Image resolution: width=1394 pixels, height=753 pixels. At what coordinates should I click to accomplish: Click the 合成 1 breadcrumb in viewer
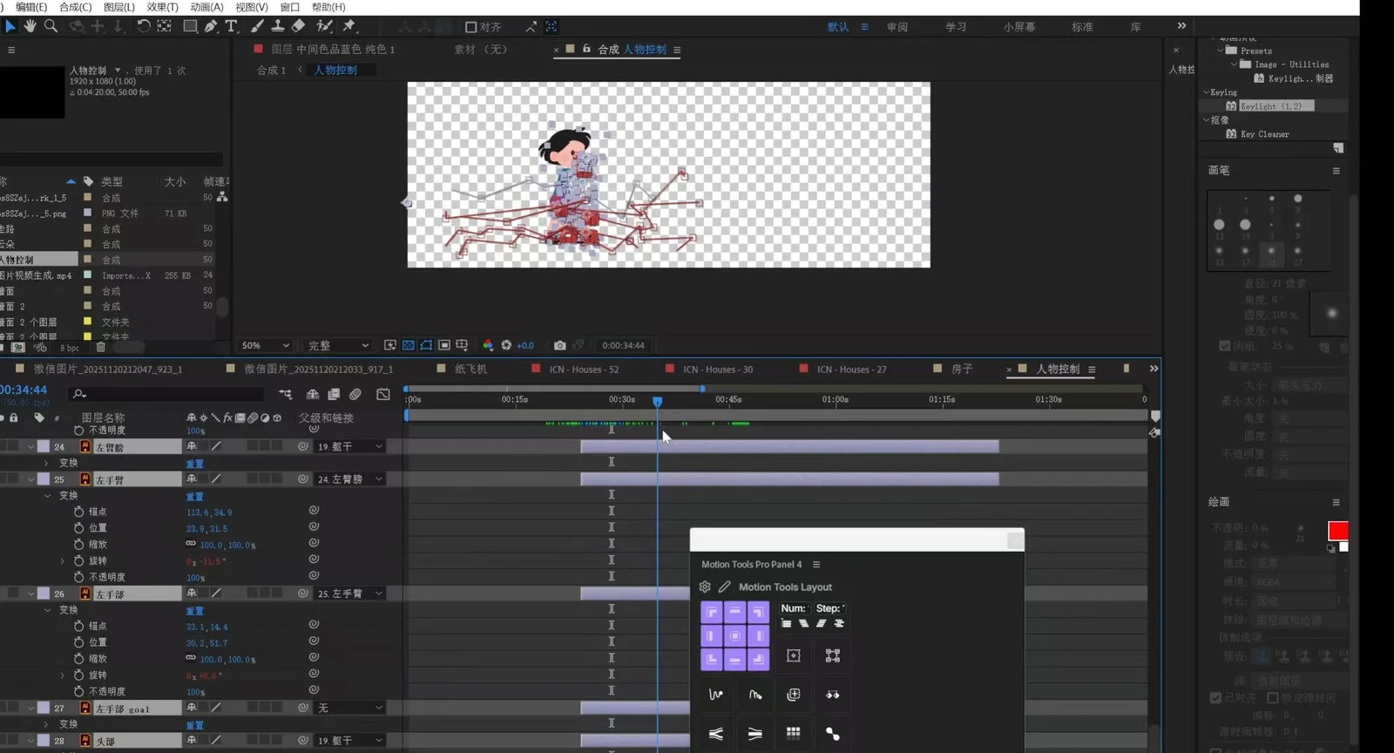[271, 70]
